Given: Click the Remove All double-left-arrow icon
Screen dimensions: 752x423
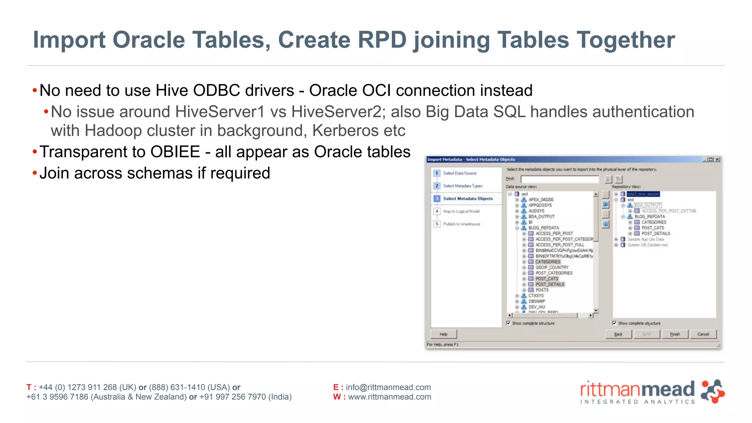Looking at the screenshot, I should pyautogui.click(x=606, y=224).
